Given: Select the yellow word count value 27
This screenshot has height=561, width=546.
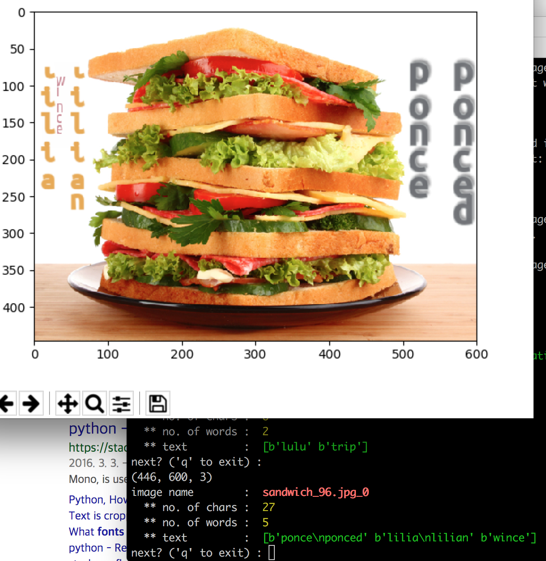Looking at the screenshot, I should 269,507.
